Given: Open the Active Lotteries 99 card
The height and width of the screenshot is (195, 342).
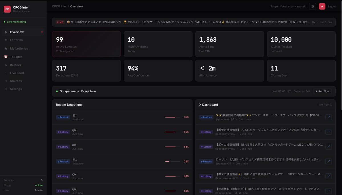Looking at the screenshot, I should pos(86,44).
